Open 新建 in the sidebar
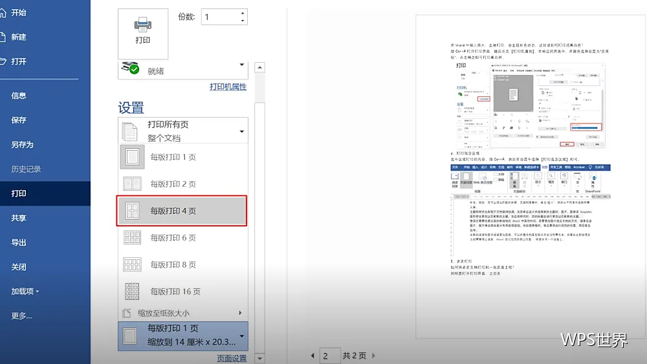 pos(45,37)
